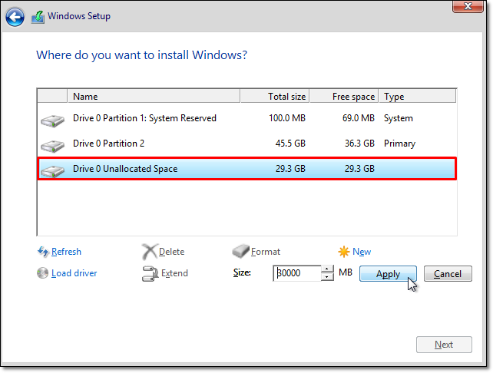Select Drive 0 Partition 1: System Reserved
Screen dimensions: 493x373
(246, 118)
